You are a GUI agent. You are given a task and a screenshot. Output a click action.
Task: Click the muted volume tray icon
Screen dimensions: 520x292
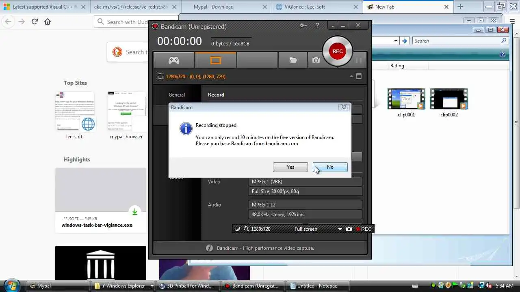[489, 286]
